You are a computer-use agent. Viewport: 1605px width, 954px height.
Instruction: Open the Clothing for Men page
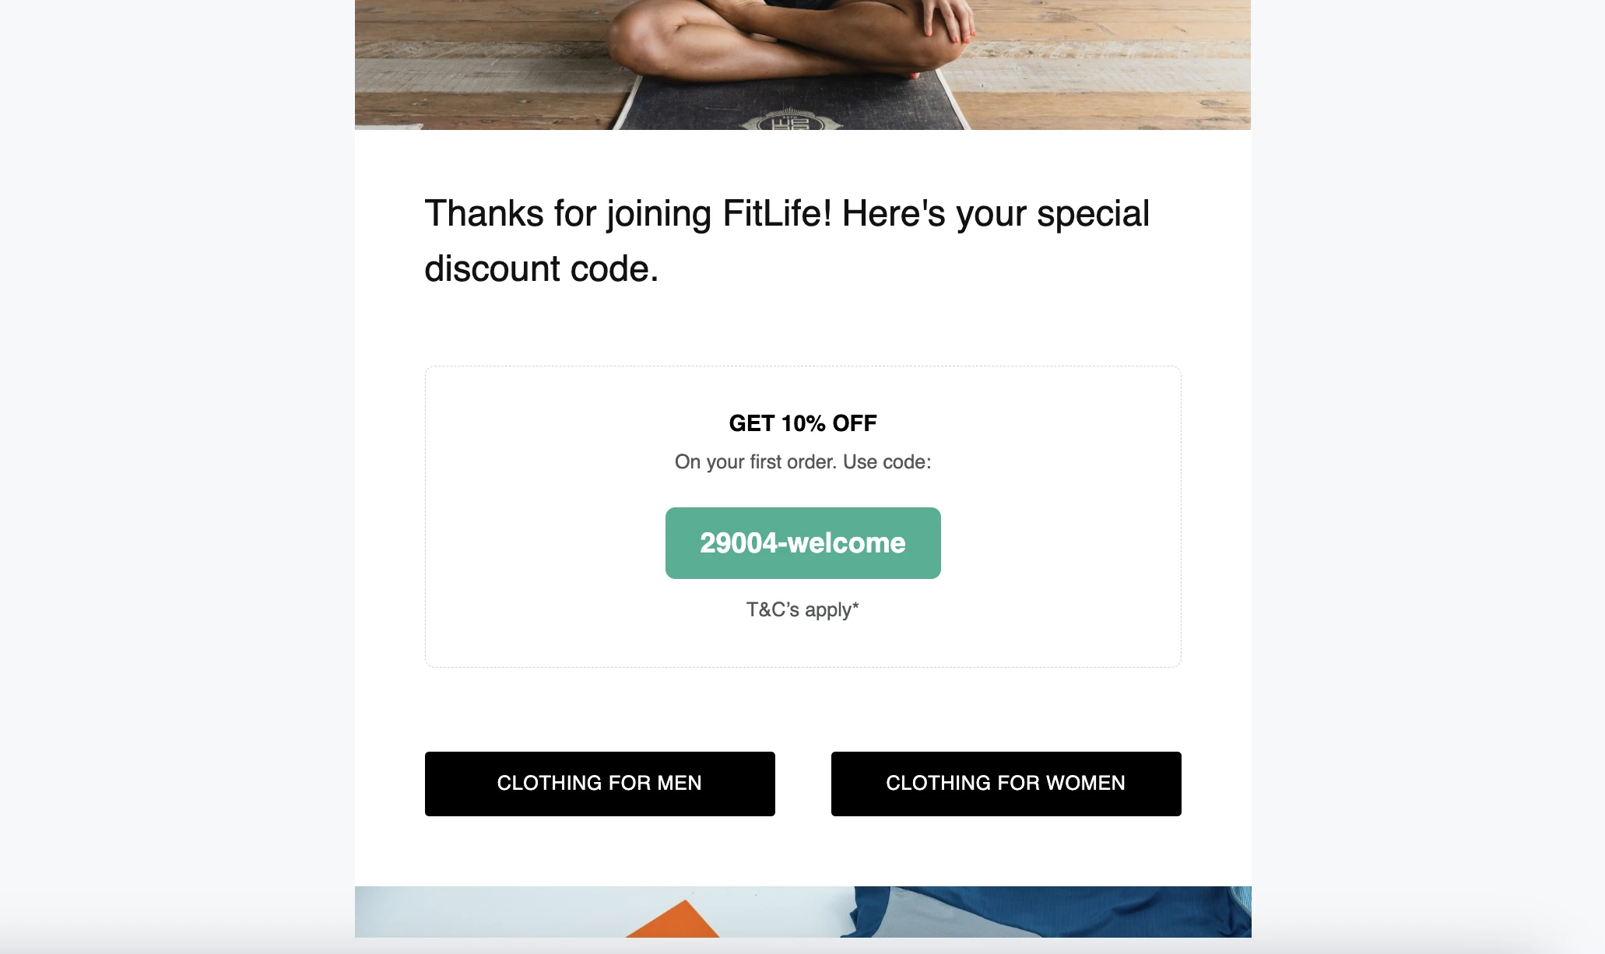click(x=599, y=784)
